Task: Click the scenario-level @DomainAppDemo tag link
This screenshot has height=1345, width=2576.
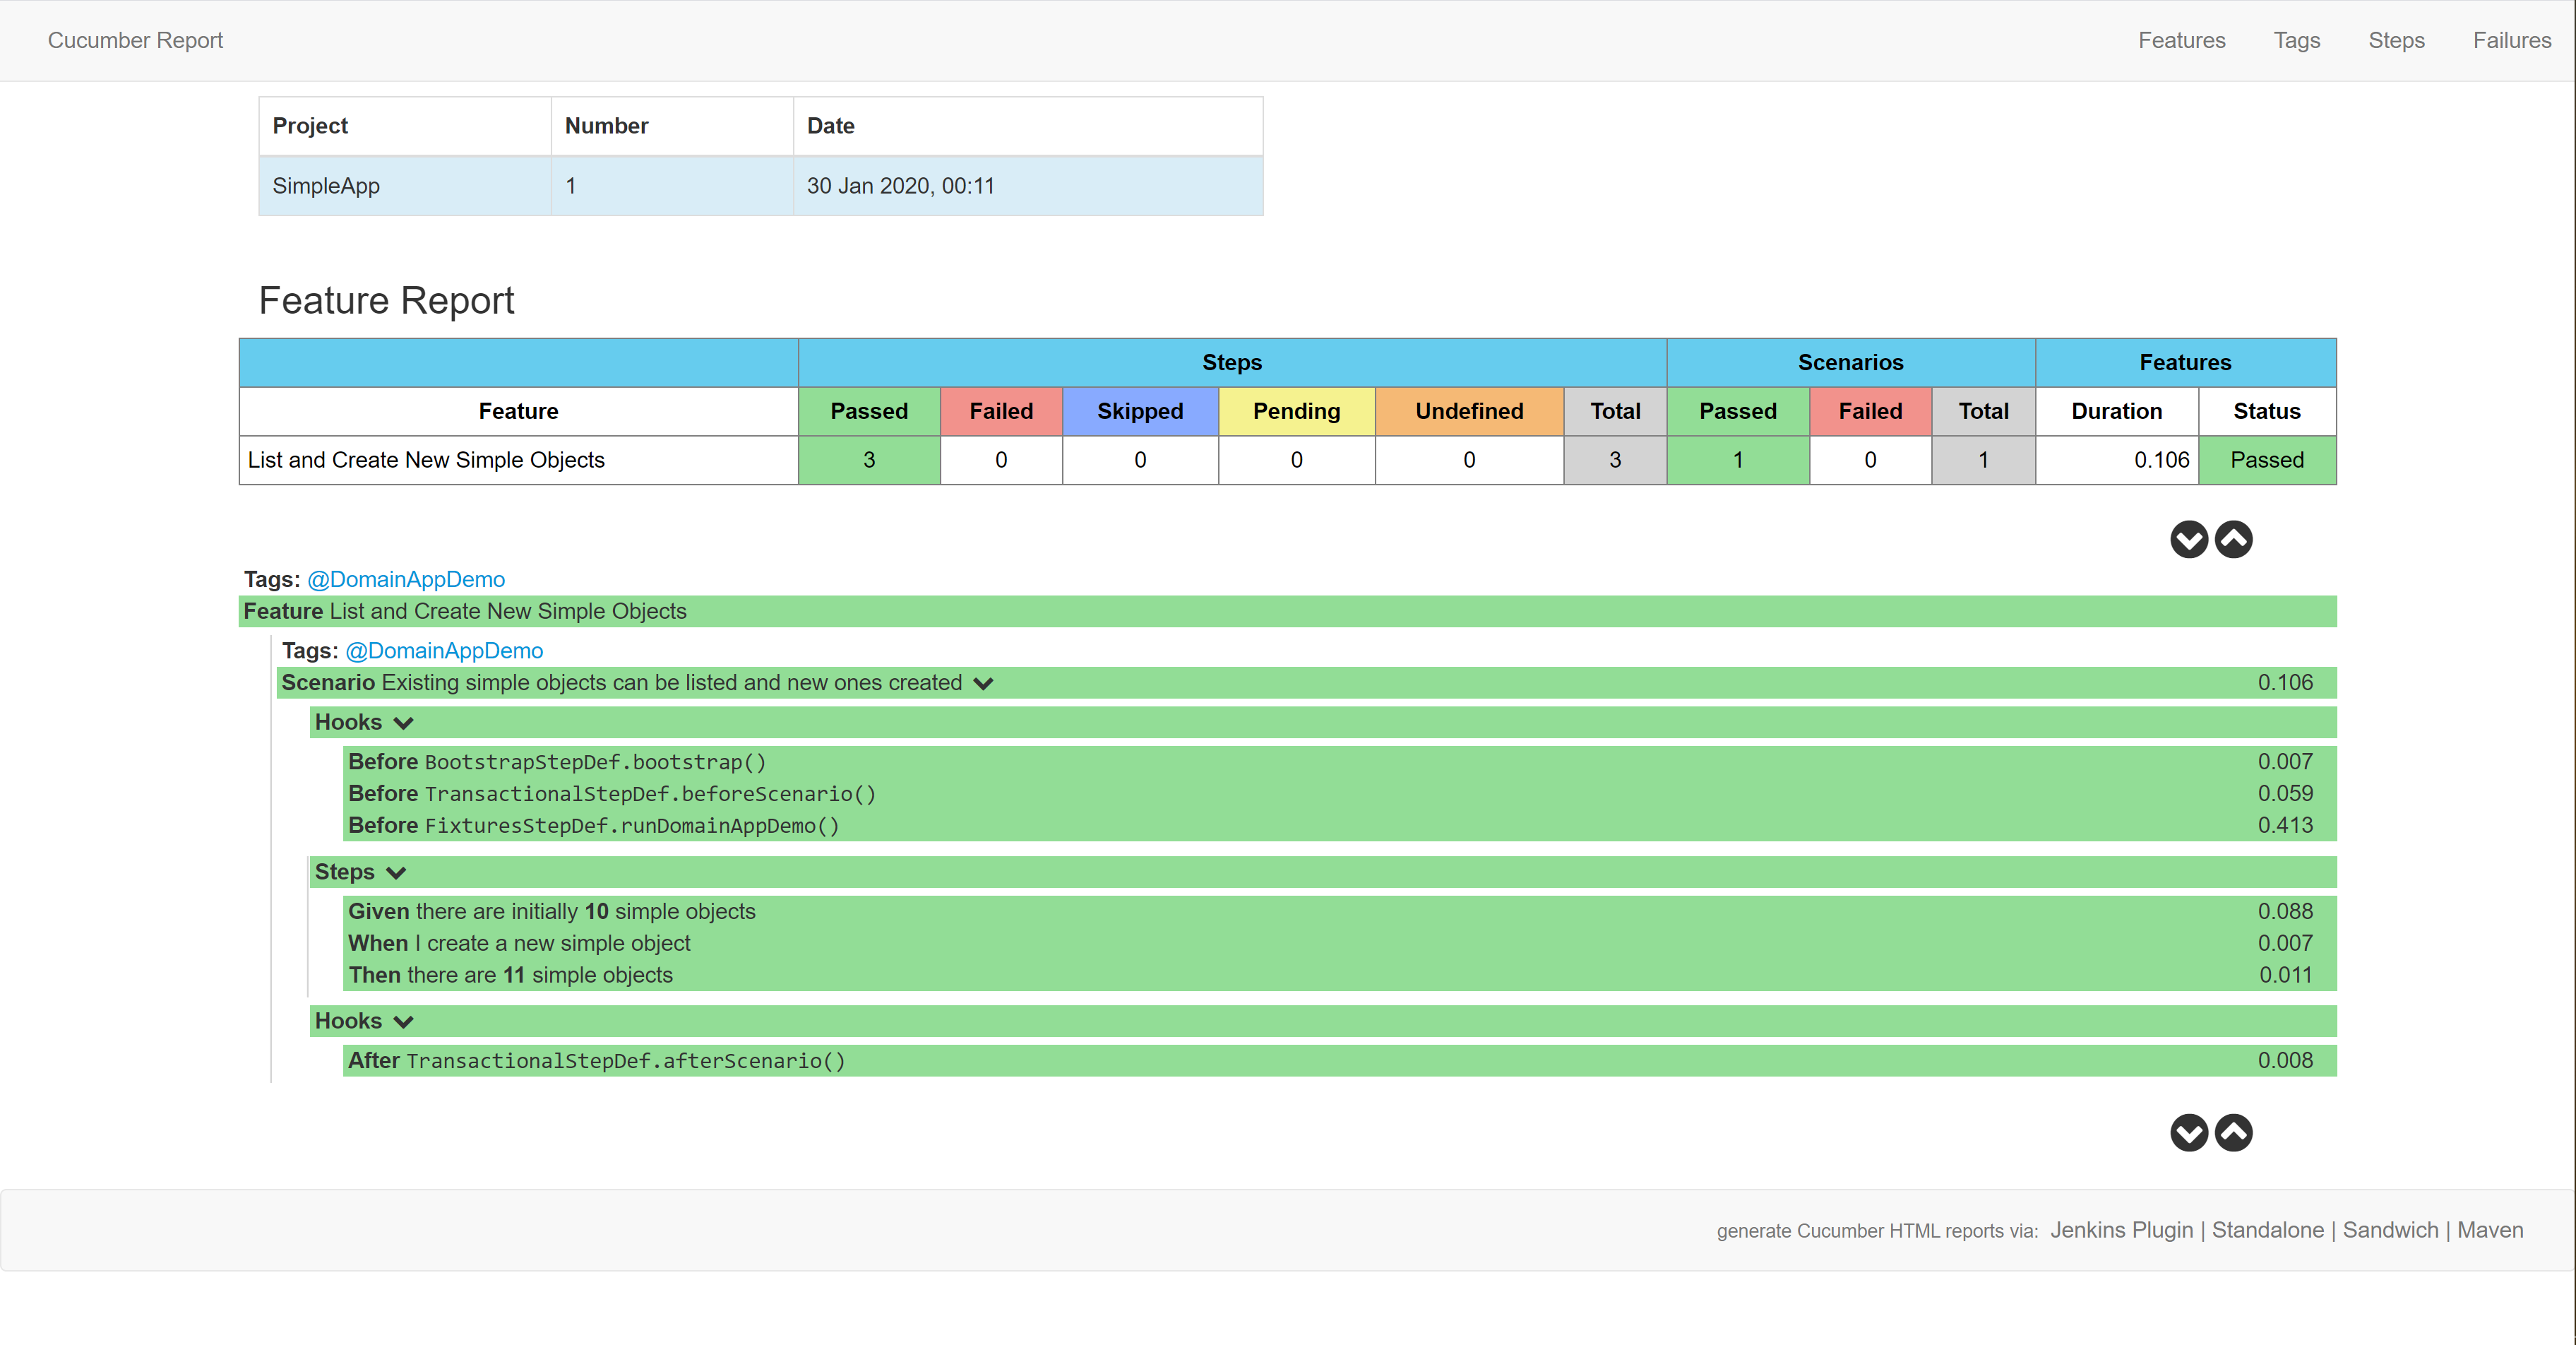Action: 443,651
